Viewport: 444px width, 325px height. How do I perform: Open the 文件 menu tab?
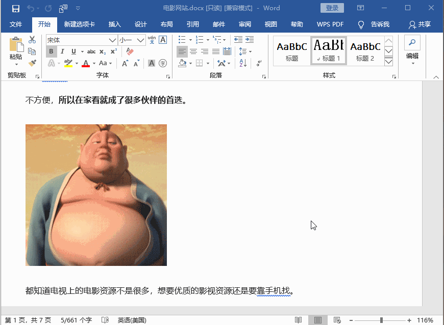[16, 24]
